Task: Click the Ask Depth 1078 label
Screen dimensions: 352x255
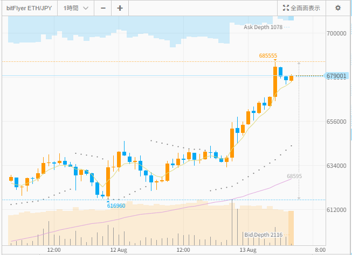Action: pyautogui.click(x=263, y=27)
